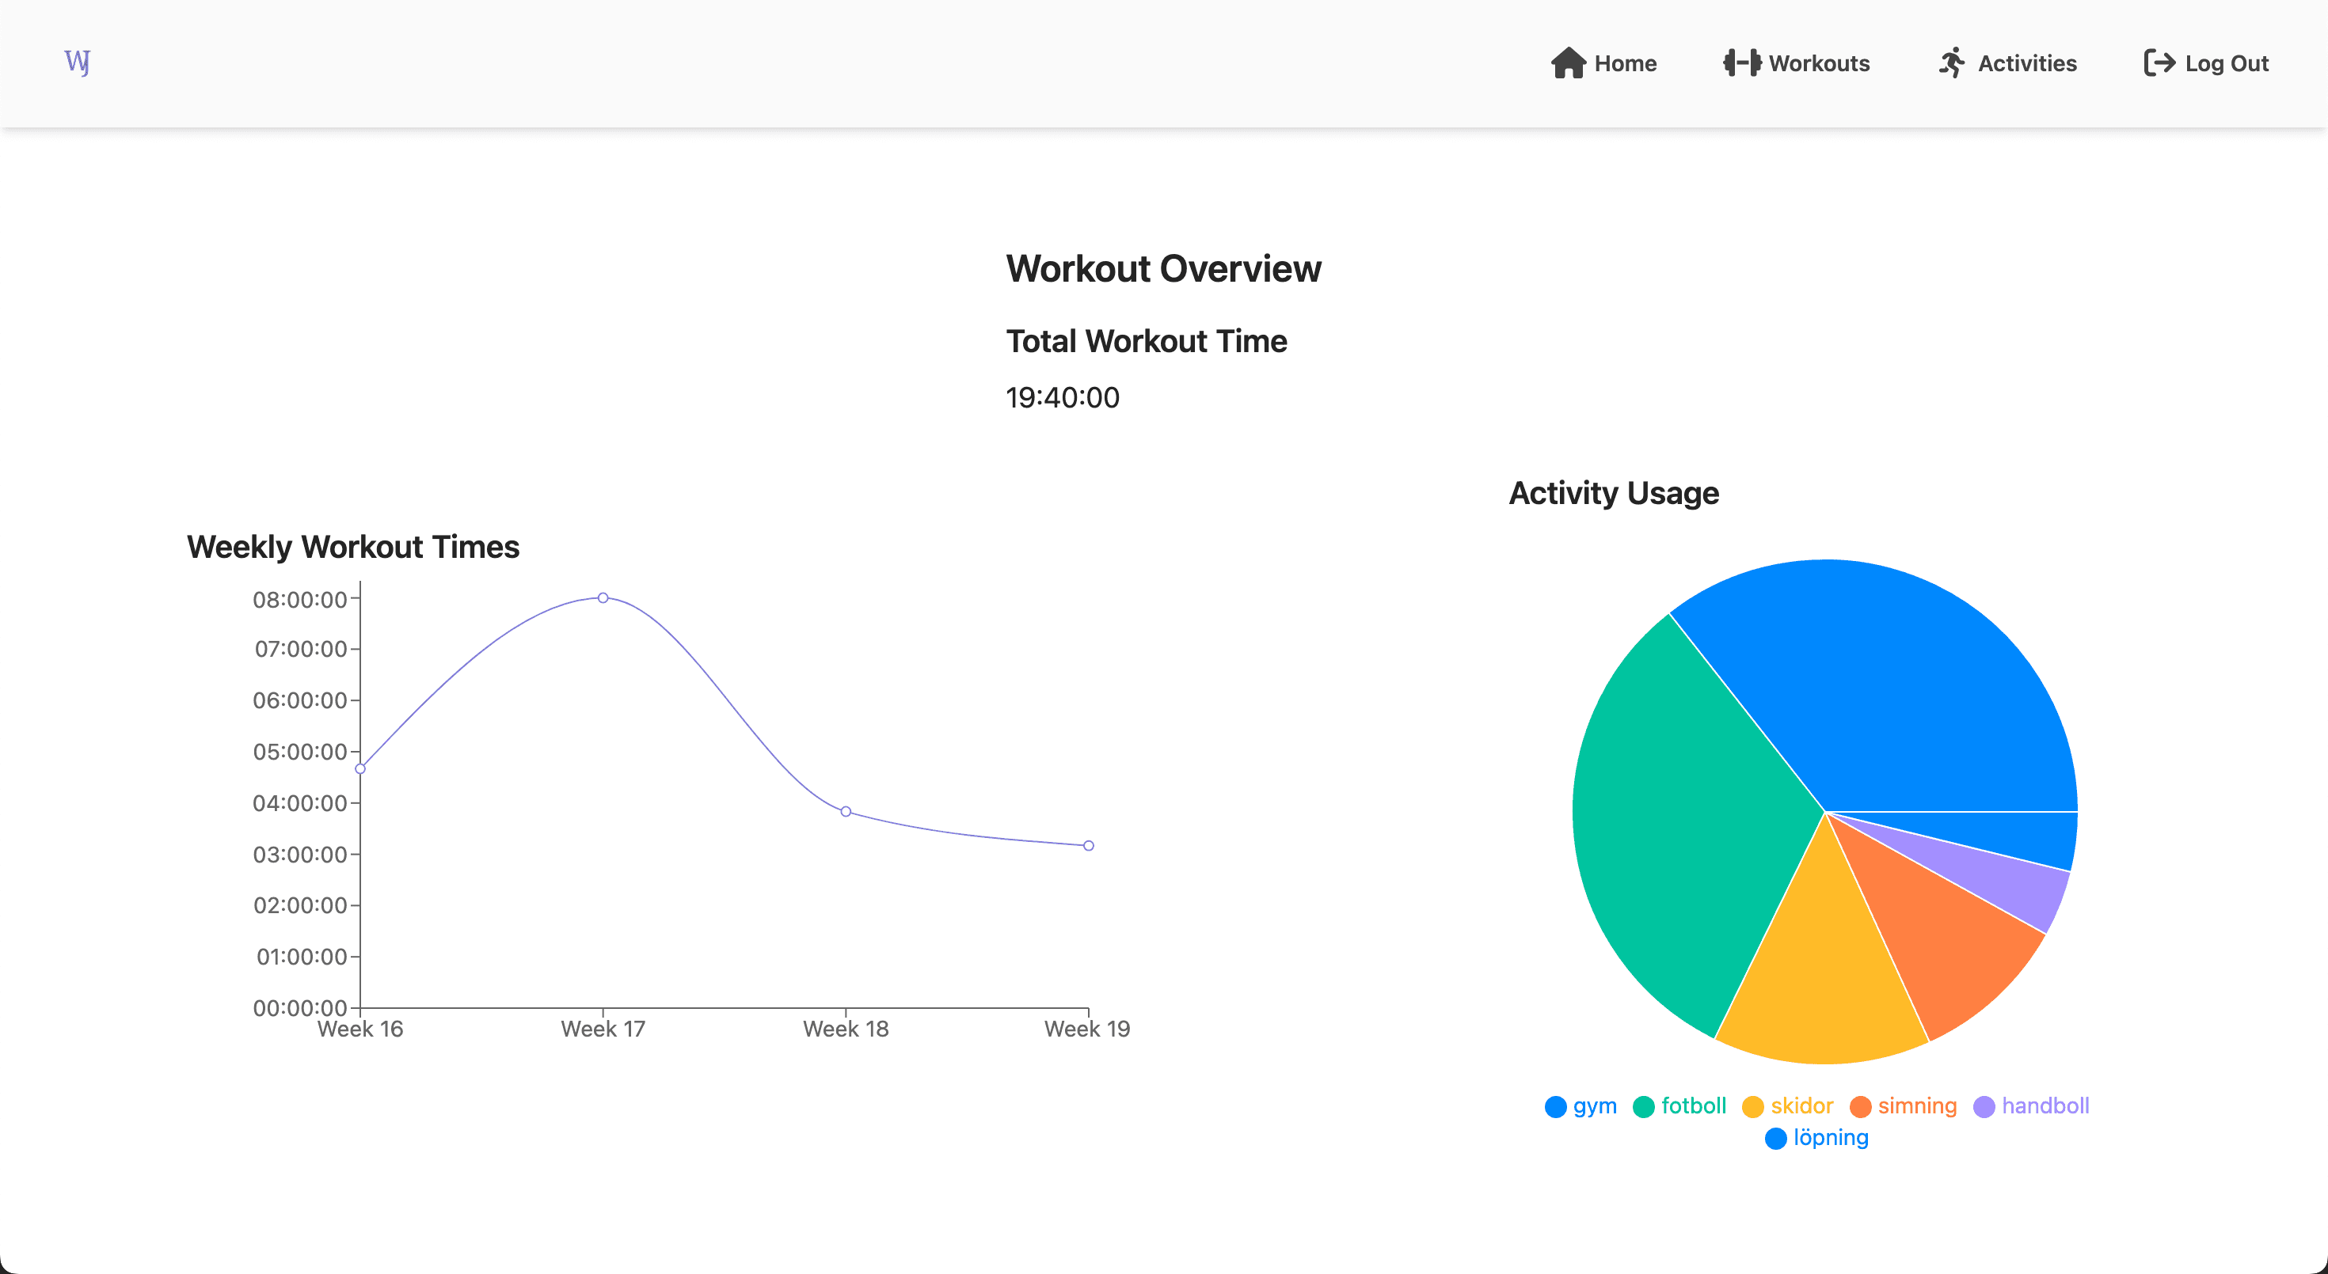Image resolution: width=2328 pixels, height=1274 pixels.
Task: Toggle the skidor legend item
Action: [x=1788, y=1106]
